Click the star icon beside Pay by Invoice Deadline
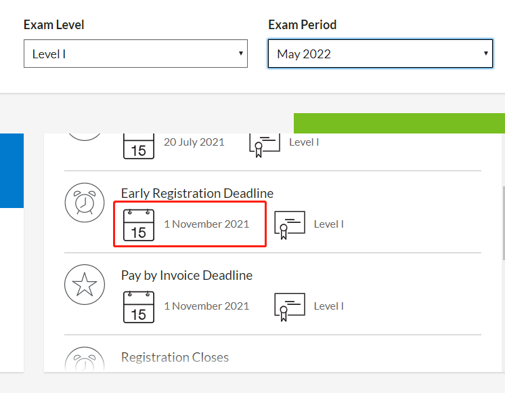 pos(85,285)
